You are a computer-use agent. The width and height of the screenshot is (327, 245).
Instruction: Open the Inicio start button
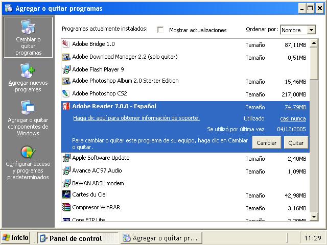15,238
